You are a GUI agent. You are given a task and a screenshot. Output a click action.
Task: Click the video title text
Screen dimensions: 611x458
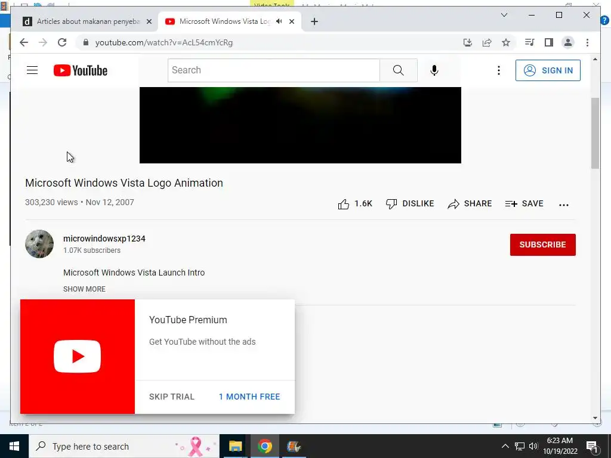point(124,183)
